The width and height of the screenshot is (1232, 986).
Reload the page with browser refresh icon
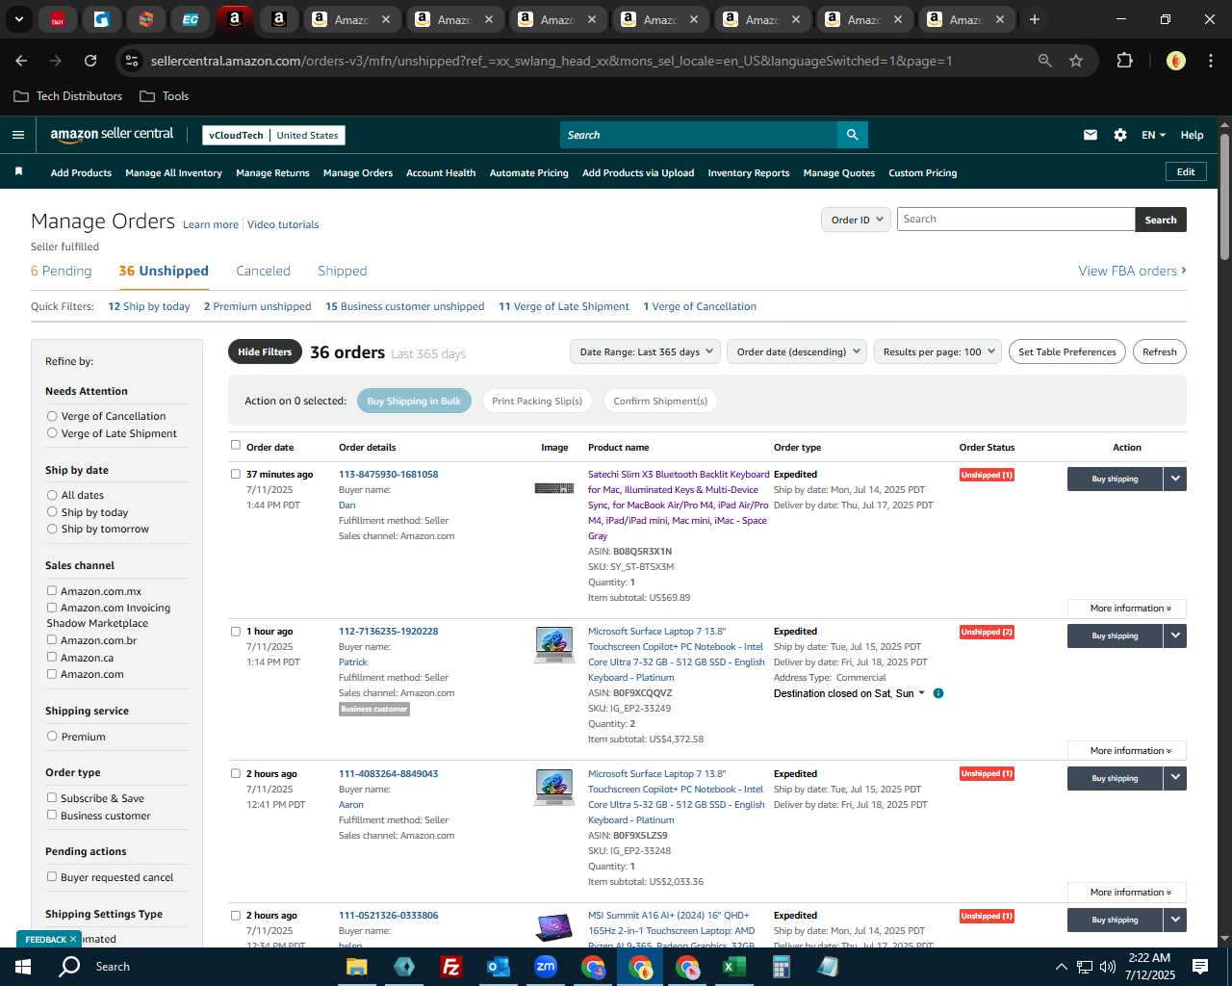click(x=90, y=61)
